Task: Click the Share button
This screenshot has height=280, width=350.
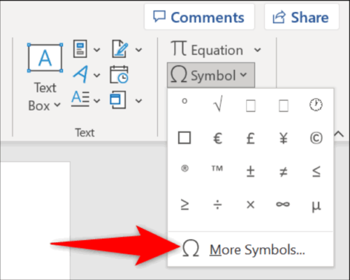Action: [302, 17]
